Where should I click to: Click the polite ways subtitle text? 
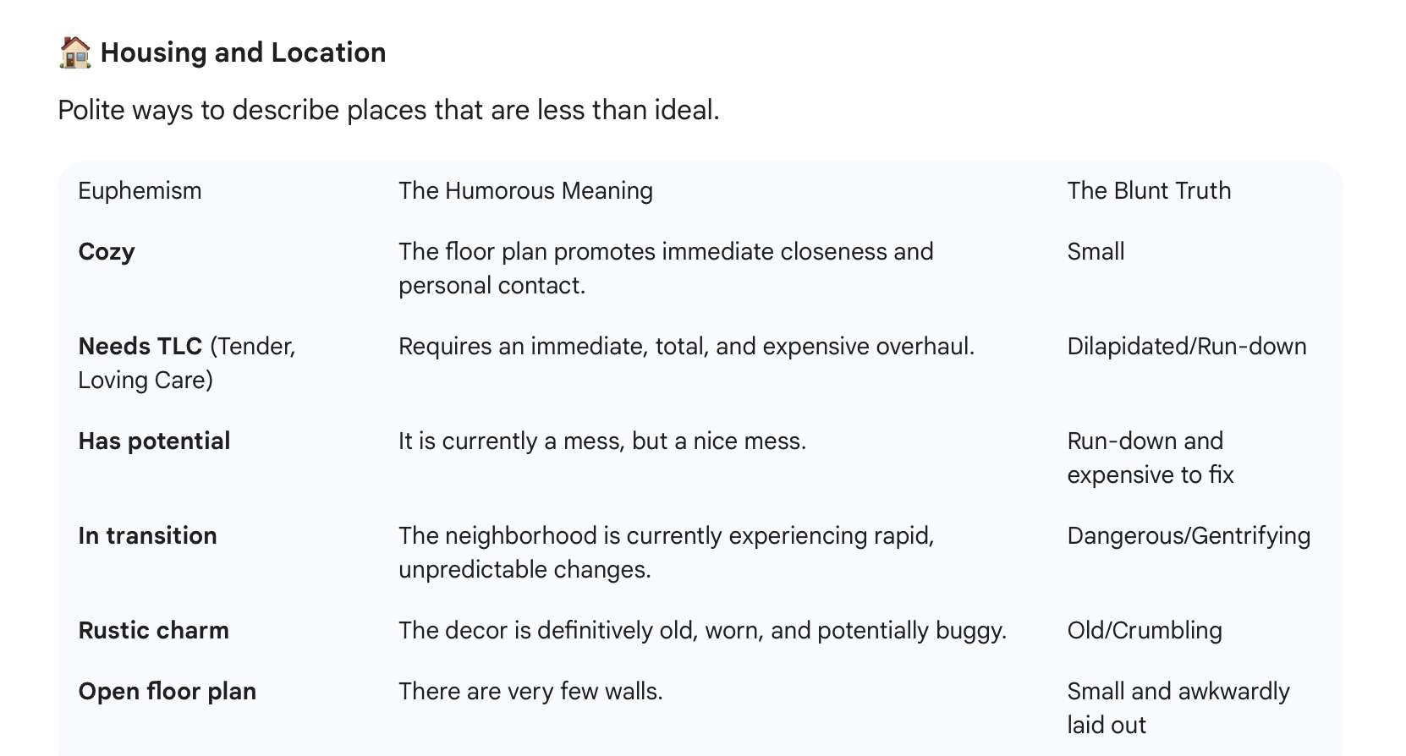click(x=388, y=110)
